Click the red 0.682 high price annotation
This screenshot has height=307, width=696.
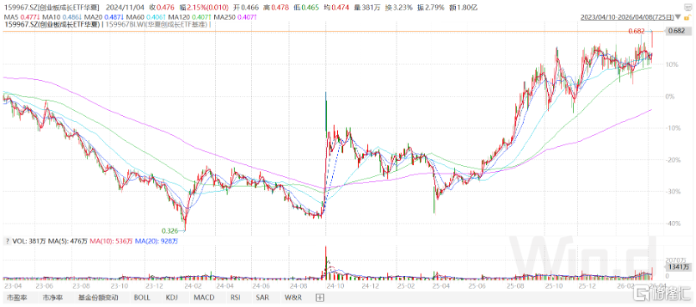637,32
